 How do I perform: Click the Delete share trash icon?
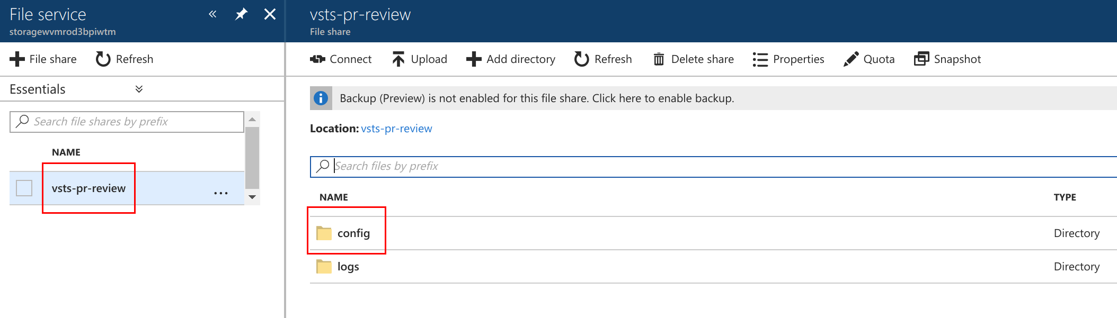tap(659, 59)
